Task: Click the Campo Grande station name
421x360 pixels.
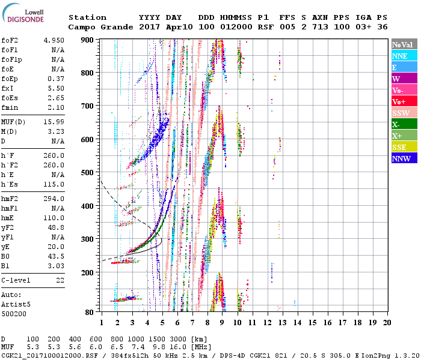Action: 99,27
